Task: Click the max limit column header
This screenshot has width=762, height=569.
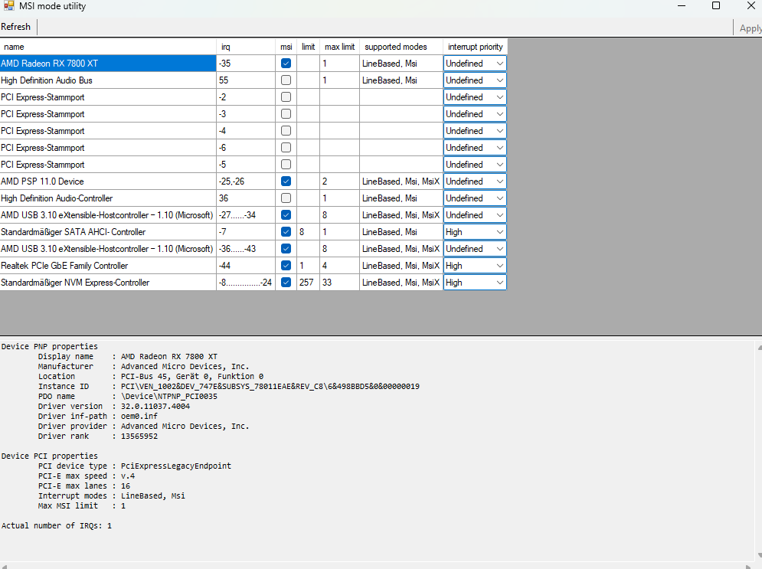Action: 340,47
